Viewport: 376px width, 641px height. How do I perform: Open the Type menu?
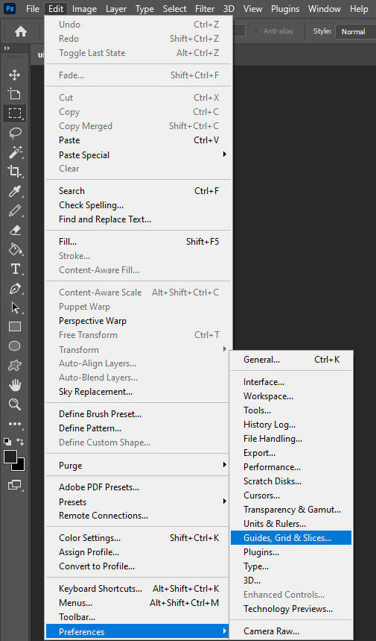(144, 9)
